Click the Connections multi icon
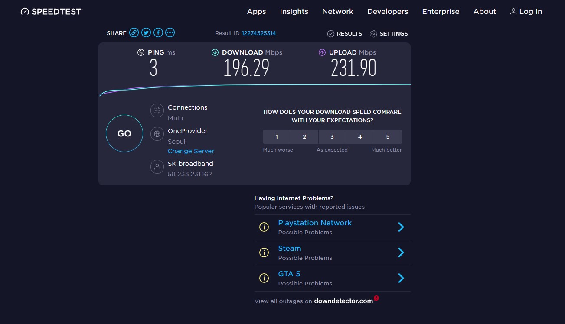The width and height of the screenshot is (565, 324). coord(157,110)
